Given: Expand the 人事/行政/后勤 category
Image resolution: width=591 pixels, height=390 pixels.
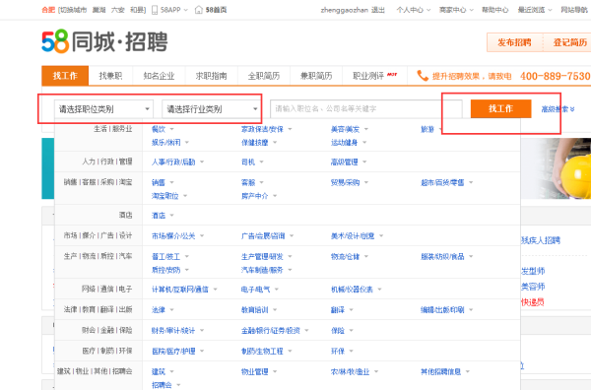Looking at the screenshot, I should (177, 162).
